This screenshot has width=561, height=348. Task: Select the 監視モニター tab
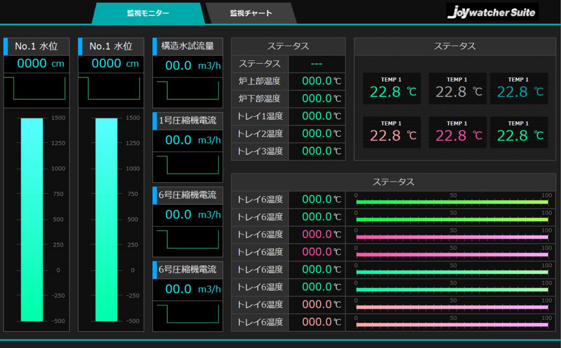pos(147,13)
